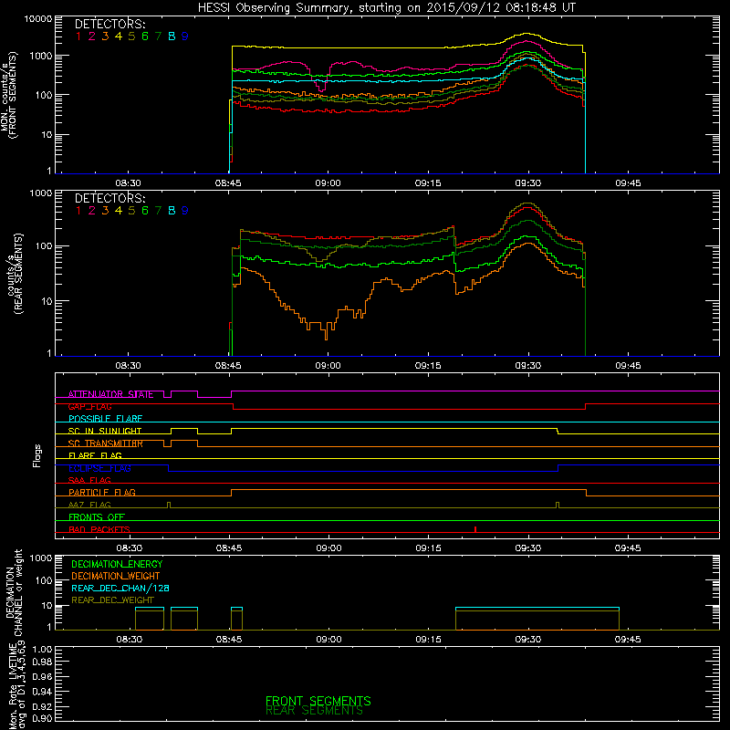
Task: Click the SAA_FLAG label
Action: 89,480
